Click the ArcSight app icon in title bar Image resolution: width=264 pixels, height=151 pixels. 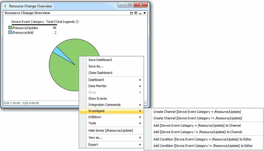coord(5,6)
